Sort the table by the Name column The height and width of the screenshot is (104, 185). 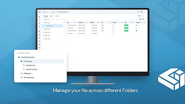click(74, 23)
